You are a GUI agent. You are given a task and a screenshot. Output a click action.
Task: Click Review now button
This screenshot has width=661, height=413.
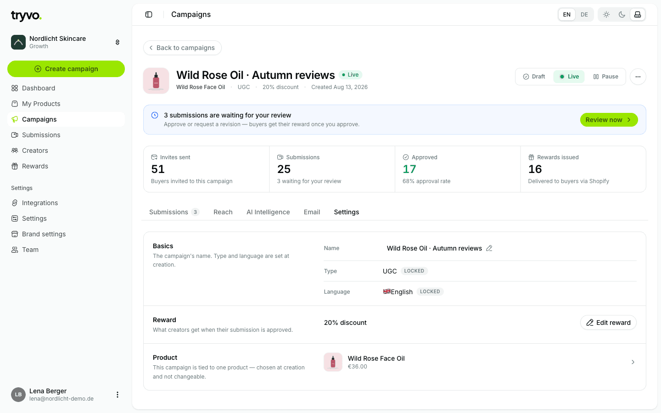point(609,120)
